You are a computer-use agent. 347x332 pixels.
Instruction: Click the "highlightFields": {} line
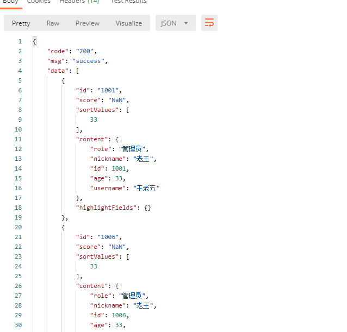114,208
